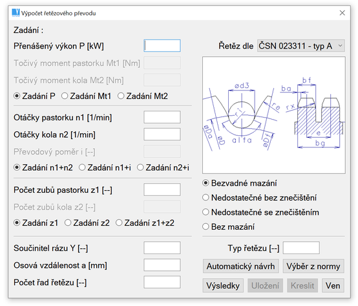358x306 pixels.
Task: Click the Výběr z normy button
Action: click(313, 266)
